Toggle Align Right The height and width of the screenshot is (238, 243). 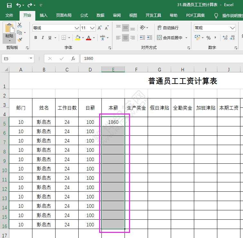point(133,38)
